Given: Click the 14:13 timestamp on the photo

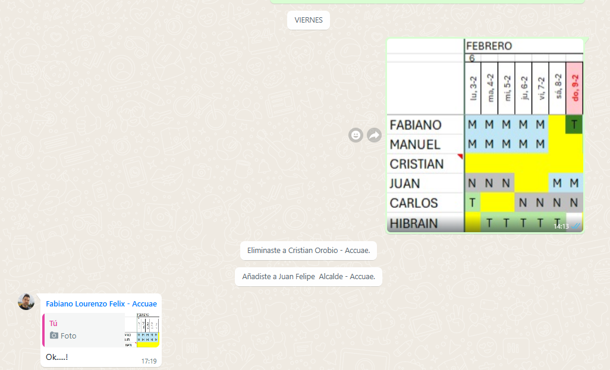Looking at the screenshot, I should 561,226.
